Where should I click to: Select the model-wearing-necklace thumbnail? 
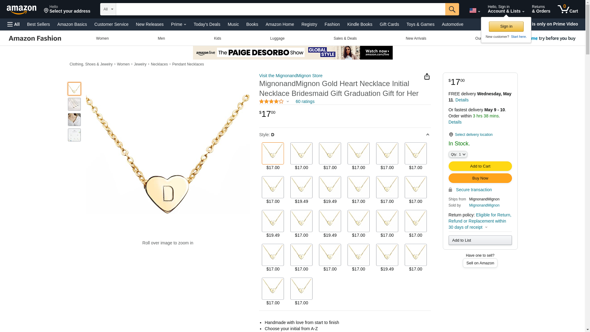pos(74,120)
